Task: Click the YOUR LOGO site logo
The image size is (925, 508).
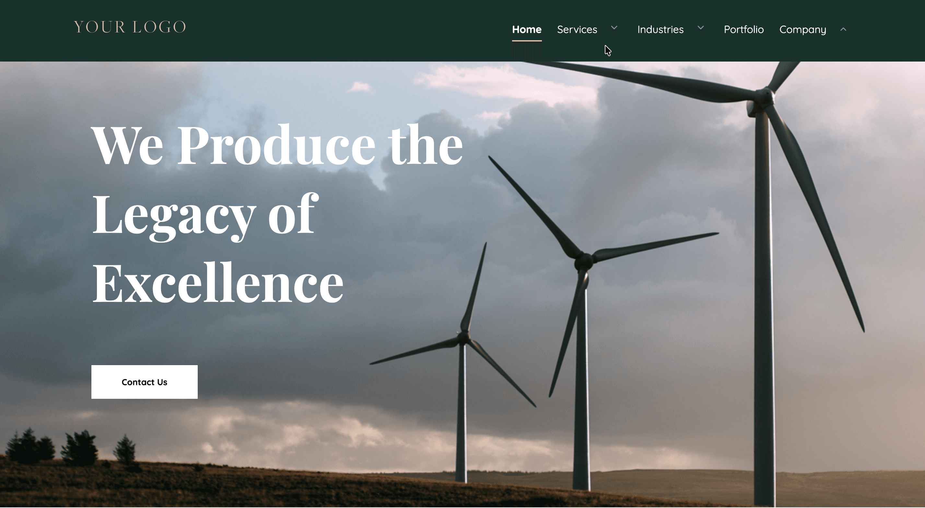Action: [130, 27]
